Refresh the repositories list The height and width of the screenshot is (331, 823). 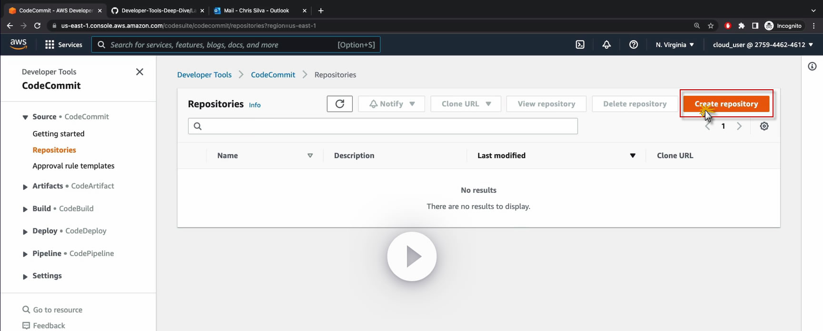(x=340, y=104)
